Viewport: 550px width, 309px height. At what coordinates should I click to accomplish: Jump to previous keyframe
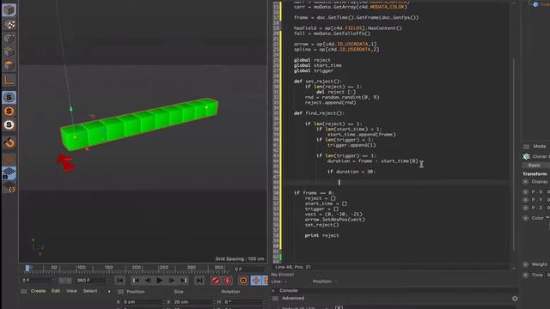pyautogui.click(x=136, y=281)
